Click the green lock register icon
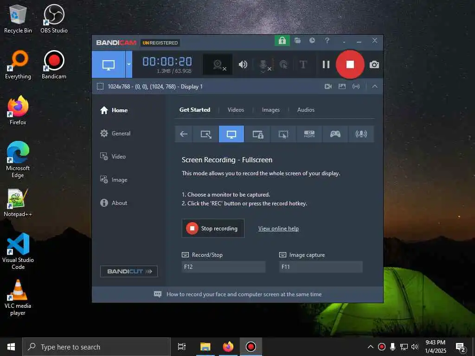This screenshot has height=356, width=475. tap(282, 41)
